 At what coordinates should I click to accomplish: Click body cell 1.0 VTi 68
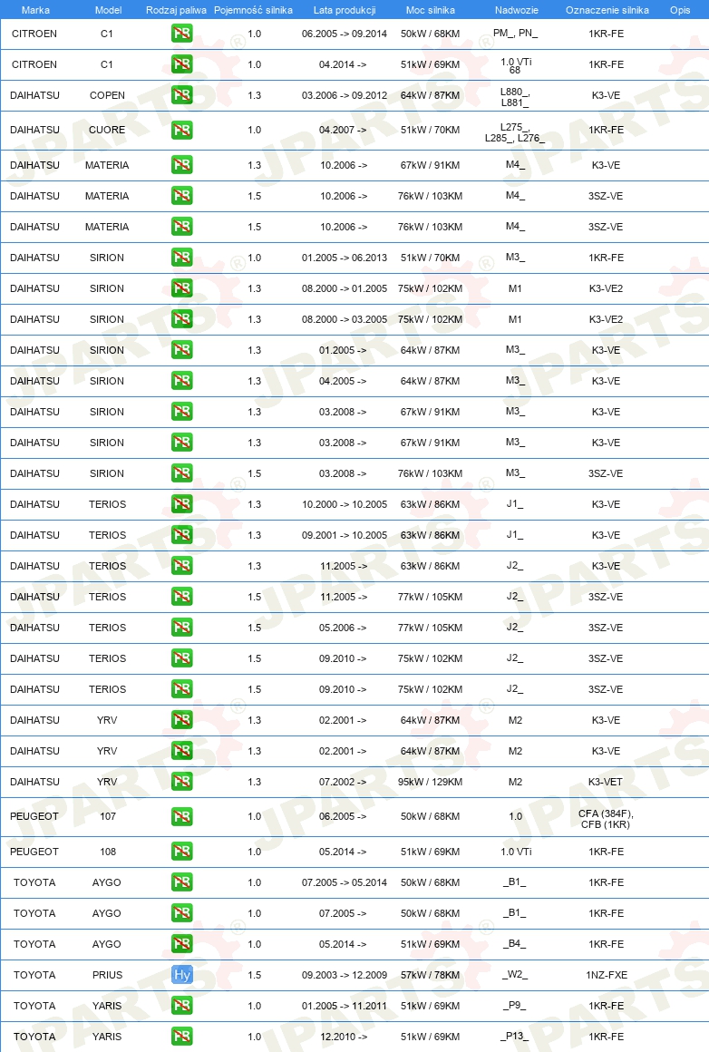coord(515,65)
